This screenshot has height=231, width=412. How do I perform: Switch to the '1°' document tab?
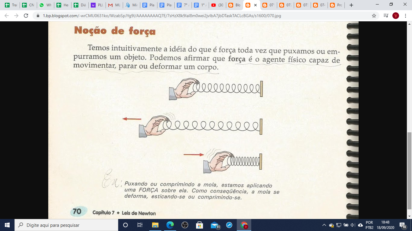(x=200, y=5)
